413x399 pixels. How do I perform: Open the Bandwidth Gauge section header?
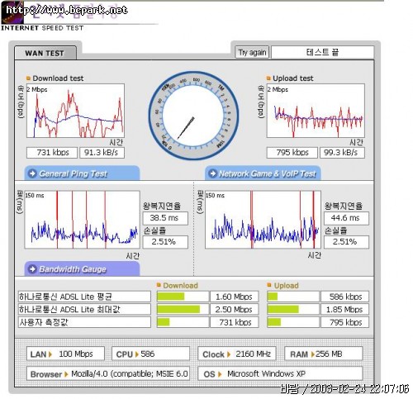(x=82, y=268)
